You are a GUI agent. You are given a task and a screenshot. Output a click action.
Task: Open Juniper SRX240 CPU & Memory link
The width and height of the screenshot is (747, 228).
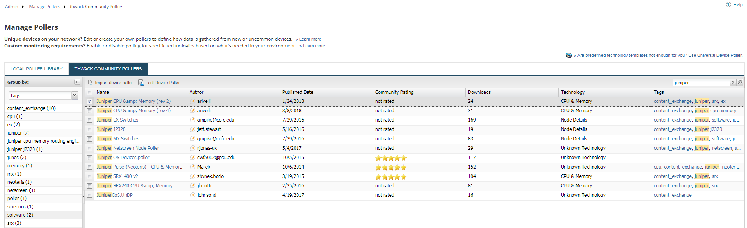coord(135,186)
